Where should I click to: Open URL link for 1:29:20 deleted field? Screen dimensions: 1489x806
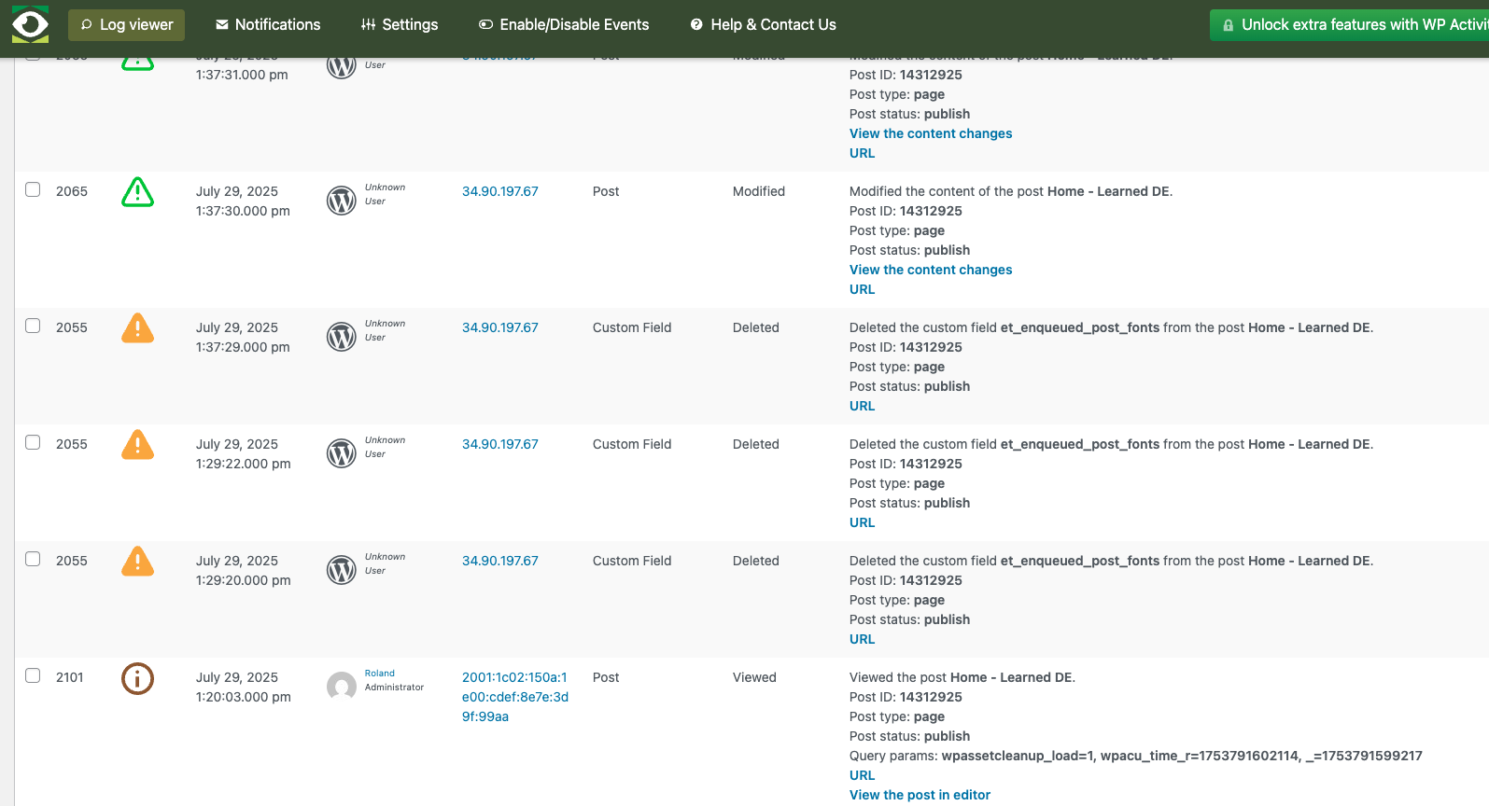[x=863, y=639]
